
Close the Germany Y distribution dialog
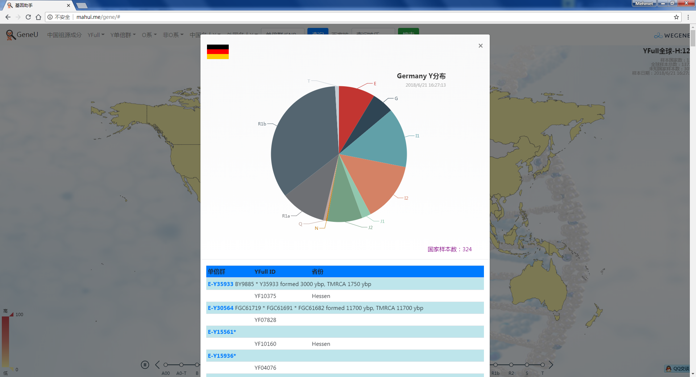coord(480,46)
